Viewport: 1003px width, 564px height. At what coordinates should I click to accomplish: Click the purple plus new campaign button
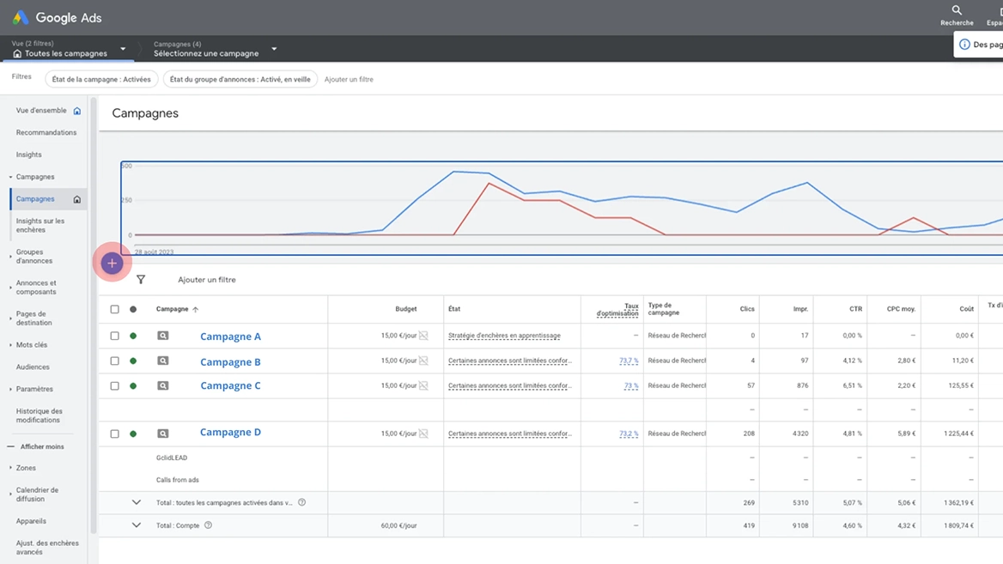(112, 263)
